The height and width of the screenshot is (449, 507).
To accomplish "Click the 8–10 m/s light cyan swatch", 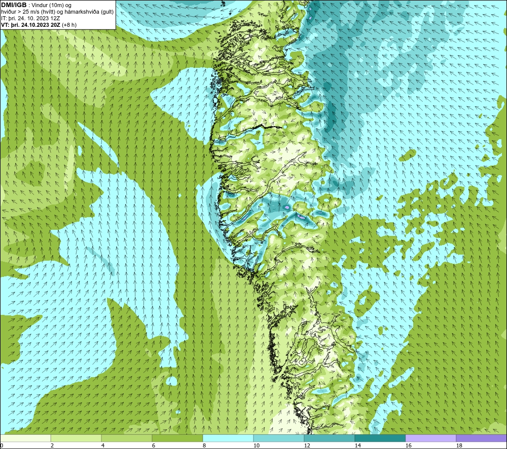I will point(228,438).
